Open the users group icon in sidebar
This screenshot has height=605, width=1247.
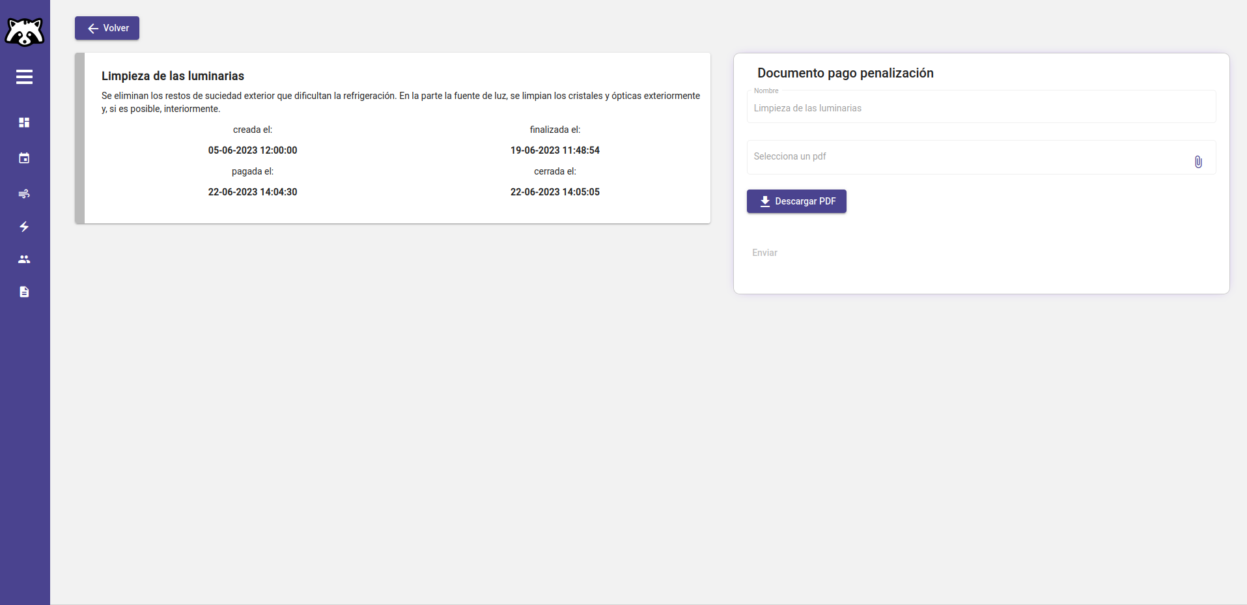[24, 259]
